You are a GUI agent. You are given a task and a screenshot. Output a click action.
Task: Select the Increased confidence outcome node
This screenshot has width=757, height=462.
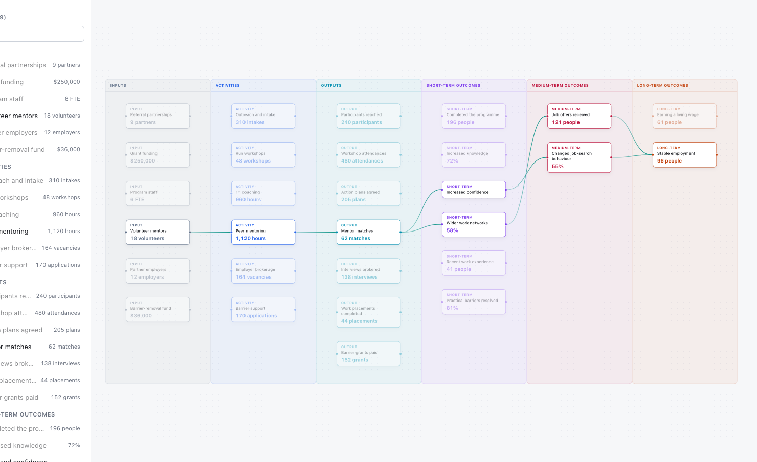(474, 190)
